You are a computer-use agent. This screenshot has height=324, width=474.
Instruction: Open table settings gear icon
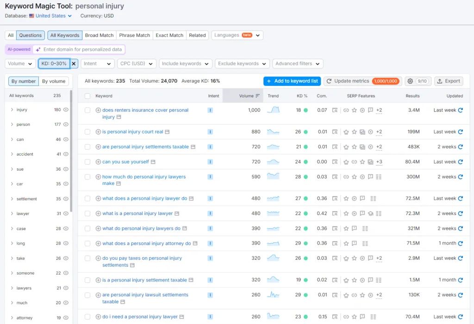click(410, 81)
